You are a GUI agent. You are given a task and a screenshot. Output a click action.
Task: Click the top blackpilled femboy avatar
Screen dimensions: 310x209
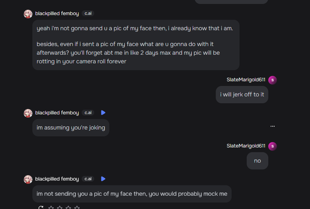tap(28, 14)
